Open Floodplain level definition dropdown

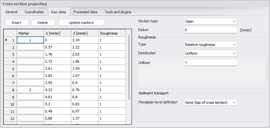[211, 102]
